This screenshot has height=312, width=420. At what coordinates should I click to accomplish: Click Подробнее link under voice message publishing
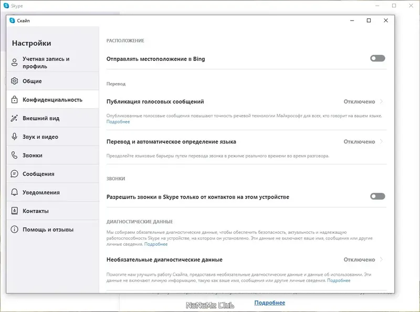click(x=118, y=122)
